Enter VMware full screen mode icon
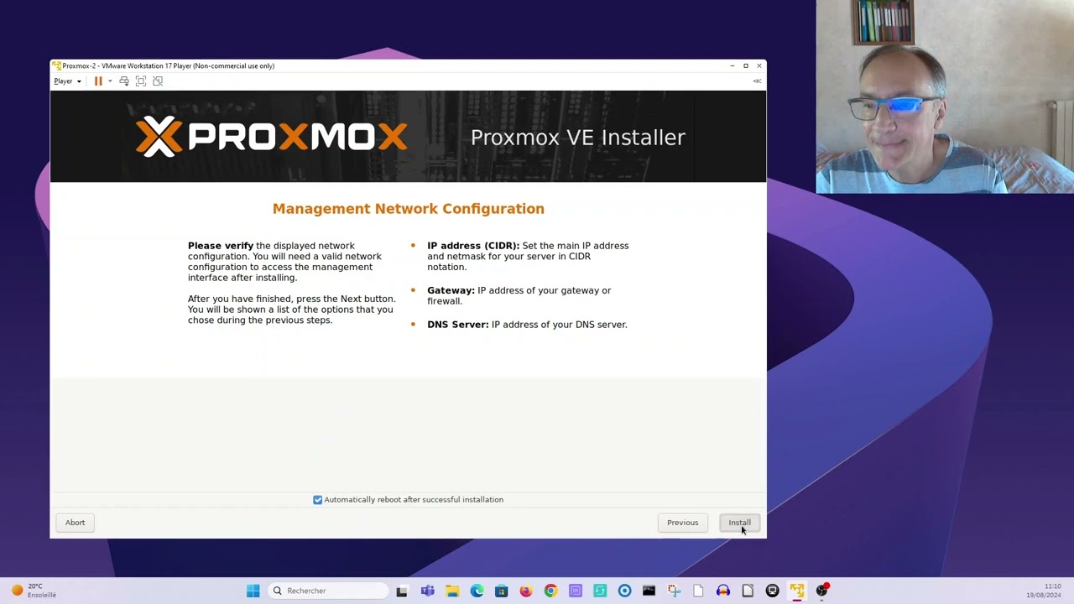This screenshot has height=604, width=1074. 141,81
